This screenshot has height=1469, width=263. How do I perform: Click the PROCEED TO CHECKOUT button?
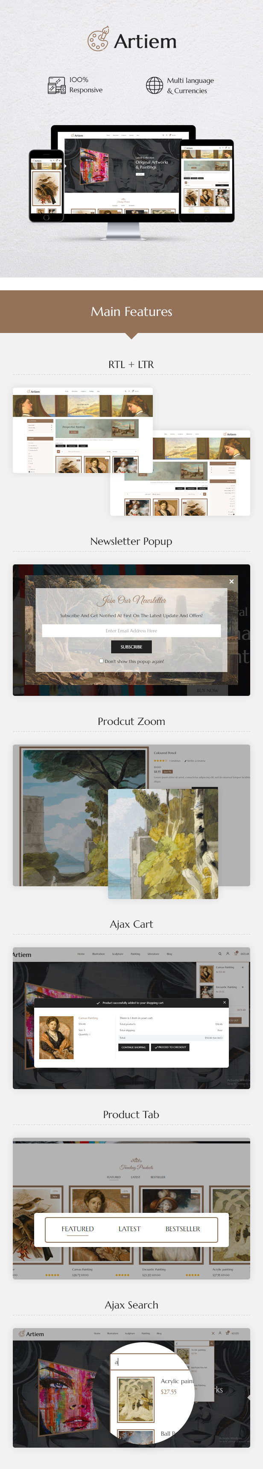171,1047
